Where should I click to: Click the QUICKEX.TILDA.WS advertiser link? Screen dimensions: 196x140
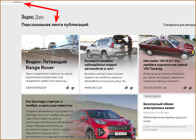click(x=156, y=113)
